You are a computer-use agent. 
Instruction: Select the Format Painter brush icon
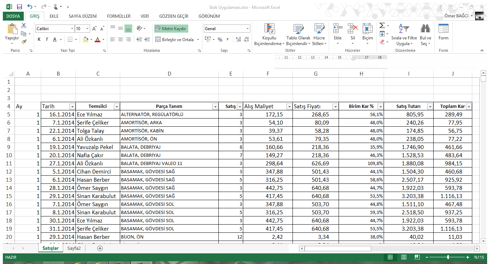click(24, 42)
